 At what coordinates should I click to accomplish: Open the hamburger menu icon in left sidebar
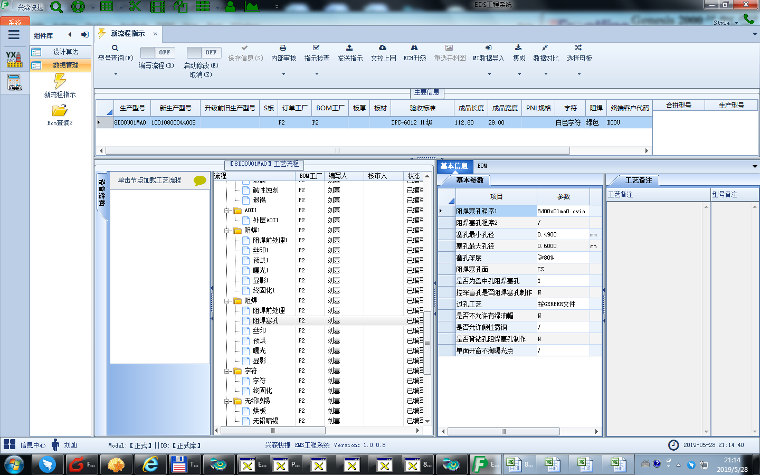point(14,35)
